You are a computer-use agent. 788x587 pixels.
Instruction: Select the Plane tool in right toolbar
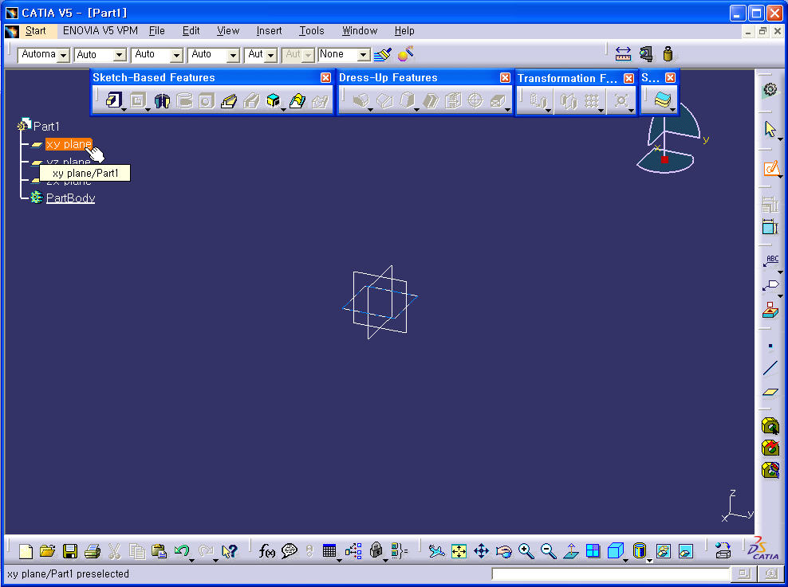[x=770, y=392]
